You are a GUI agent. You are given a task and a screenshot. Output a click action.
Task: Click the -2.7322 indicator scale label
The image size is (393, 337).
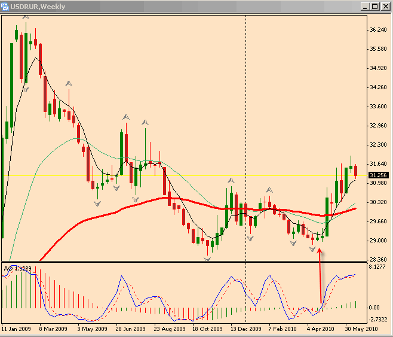point(377,320)
